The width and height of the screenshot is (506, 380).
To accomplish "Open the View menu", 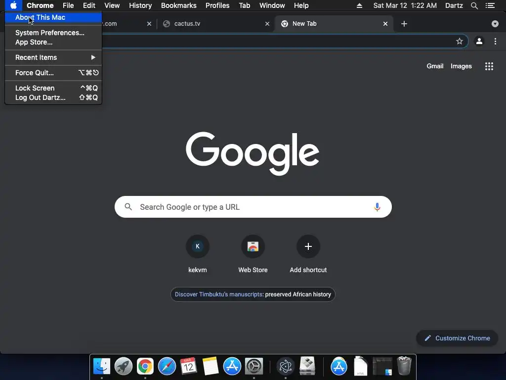I will tap(112, 5).
